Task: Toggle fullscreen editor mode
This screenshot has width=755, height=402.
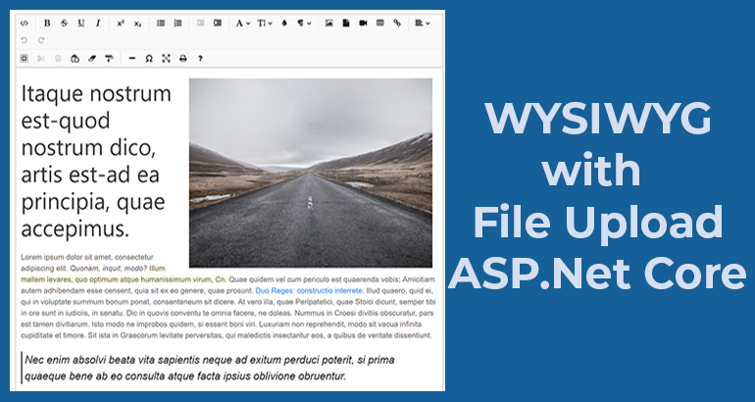Action: click(166, 58)
